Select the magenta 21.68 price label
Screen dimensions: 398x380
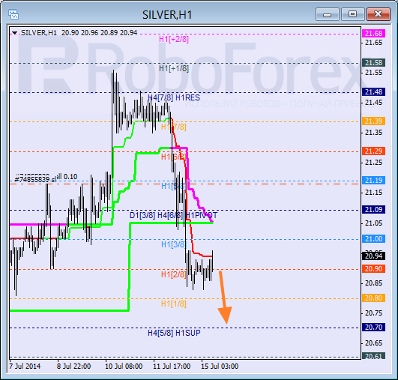tap(373, 33)
